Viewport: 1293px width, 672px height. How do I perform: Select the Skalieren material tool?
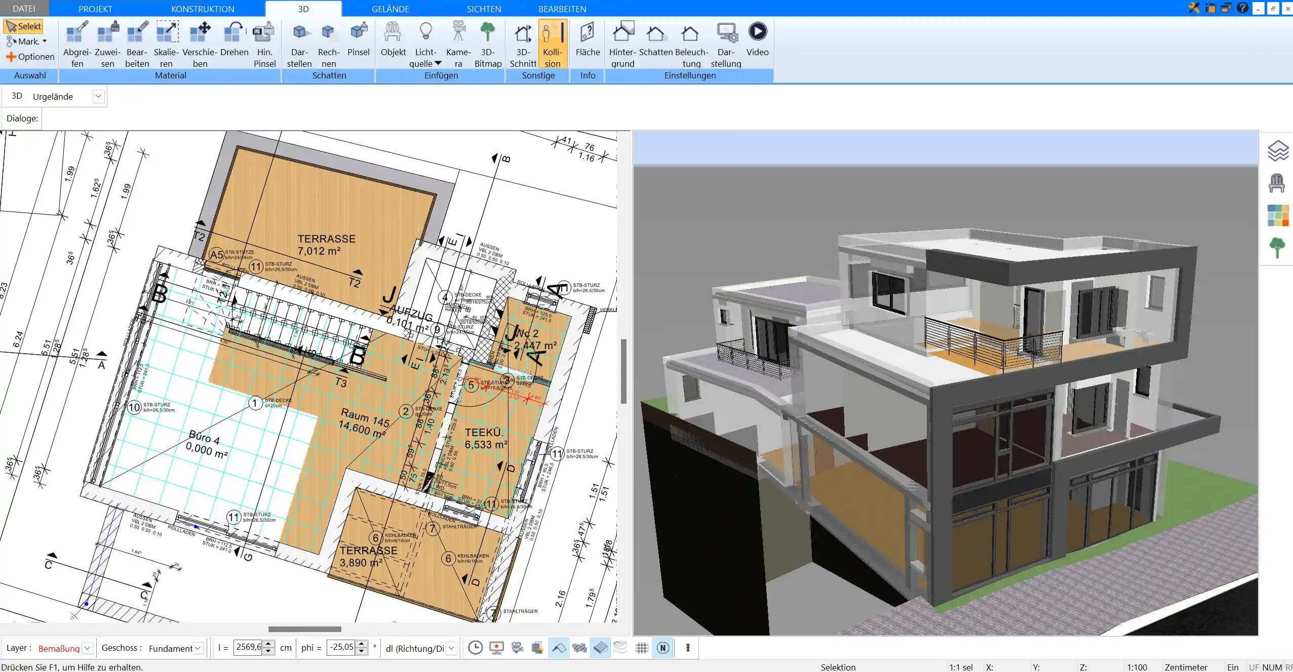(166, 44)
